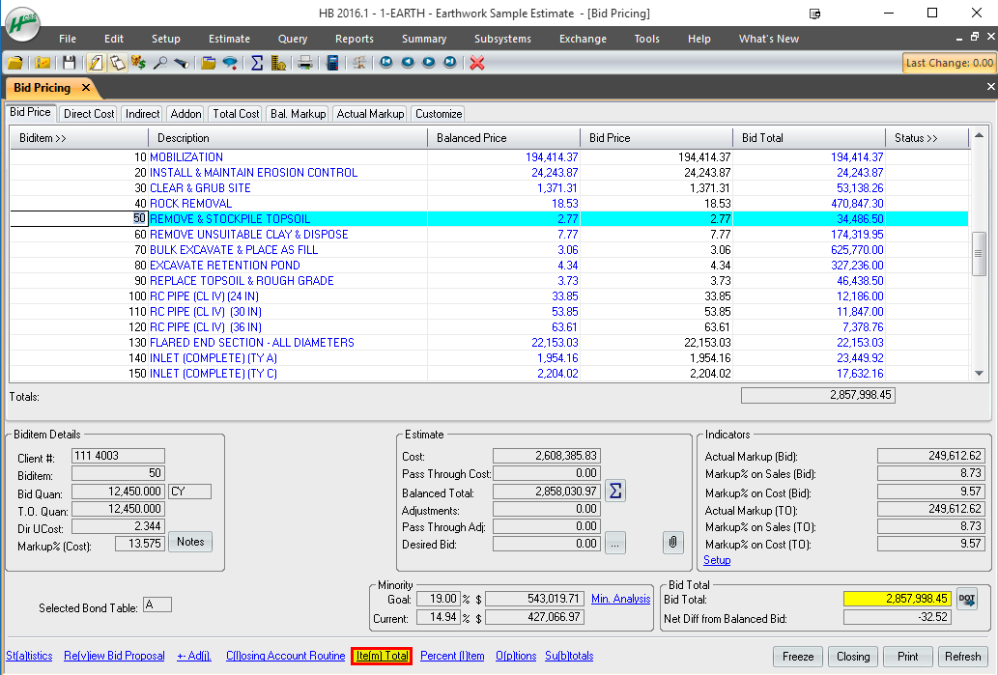Open the What's New menu
The width and height of the screenshot is (998, 675).
tap(769, 39)
